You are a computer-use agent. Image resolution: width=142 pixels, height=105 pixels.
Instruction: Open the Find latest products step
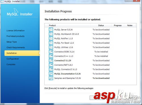[x=15, y=36]
